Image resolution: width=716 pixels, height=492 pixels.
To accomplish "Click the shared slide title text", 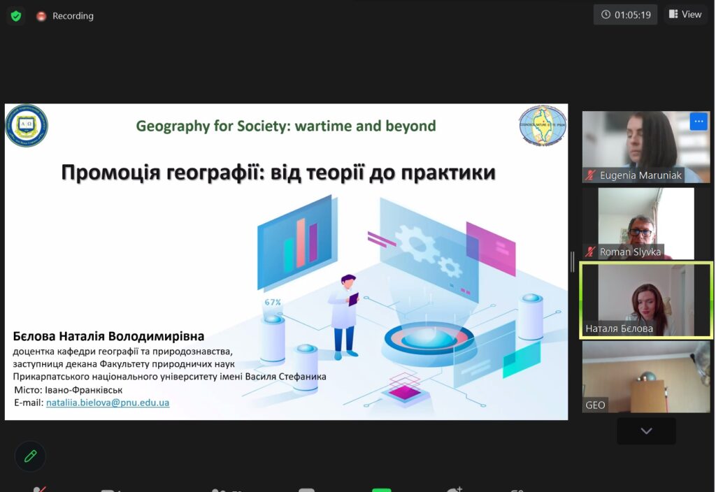I will click(278, 172).
